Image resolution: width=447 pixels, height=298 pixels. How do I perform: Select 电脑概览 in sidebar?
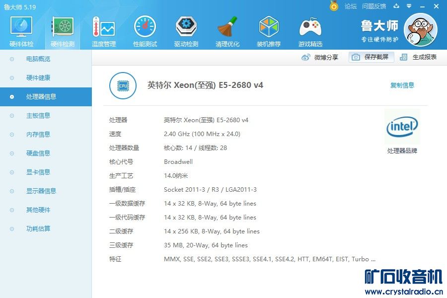tap(46, 59)
